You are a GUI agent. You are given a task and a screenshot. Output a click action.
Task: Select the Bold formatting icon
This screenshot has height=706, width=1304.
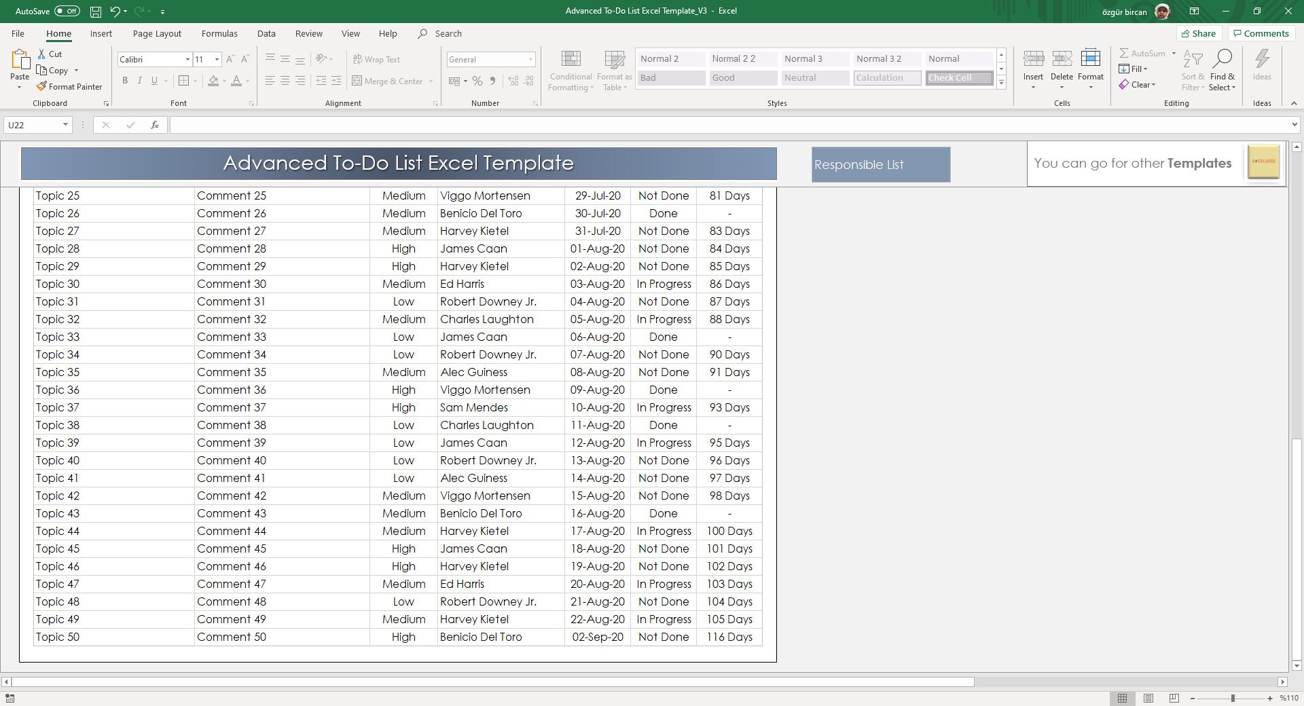coord(125,80)
